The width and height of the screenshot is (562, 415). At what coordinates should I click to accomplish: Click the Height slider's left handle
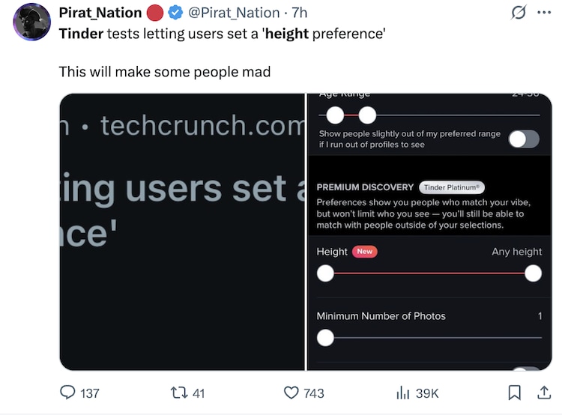point(325,274)
